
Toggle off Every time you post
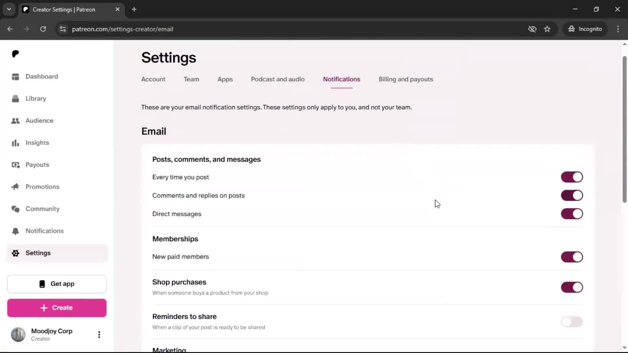(572, 177)
